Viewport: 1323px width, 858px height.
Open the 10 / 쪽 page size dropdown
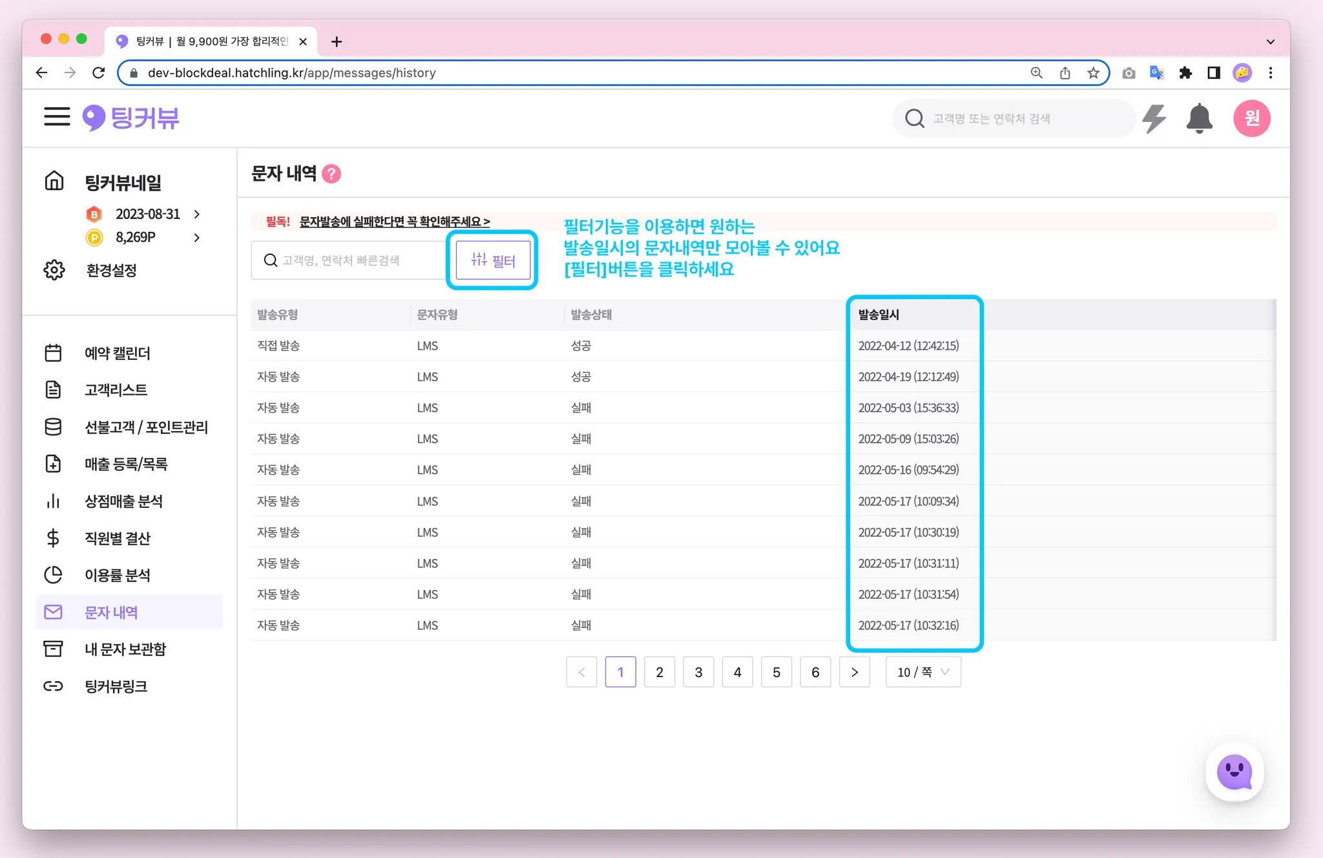[x=922, y=672]
